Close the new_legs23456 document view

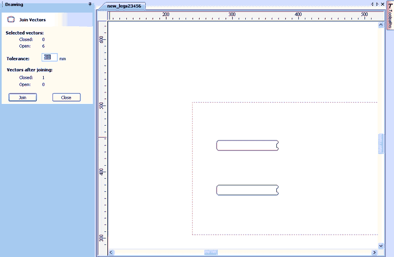[x=383, y=4]
